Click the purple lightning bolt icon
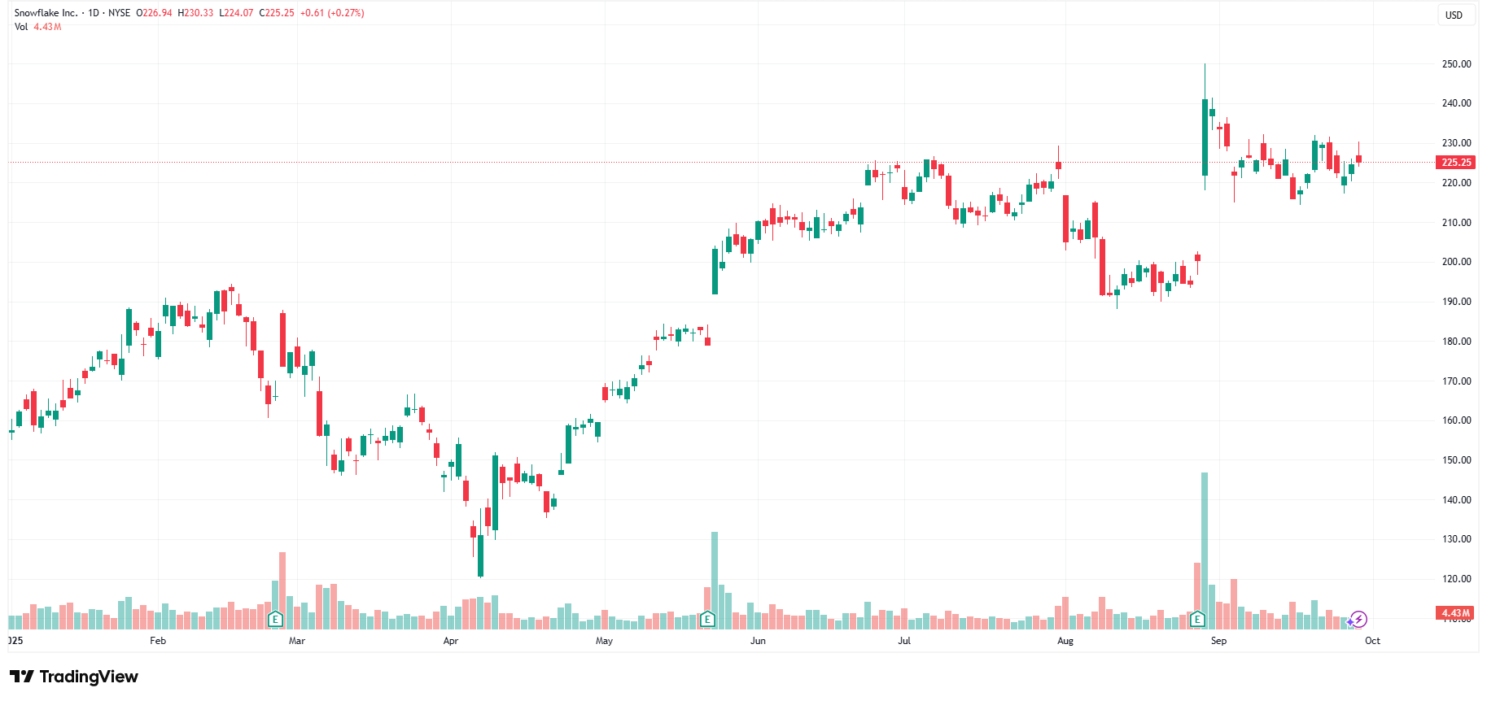This screenshot has height=701, width=1487. pos(1358,620)
